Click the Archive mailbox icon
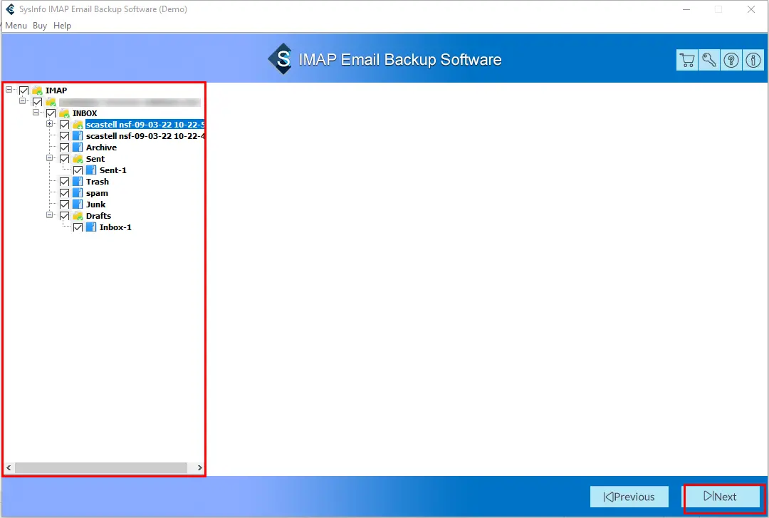Image resolution: width=769 pixels, height=518 pixels. 78,147
